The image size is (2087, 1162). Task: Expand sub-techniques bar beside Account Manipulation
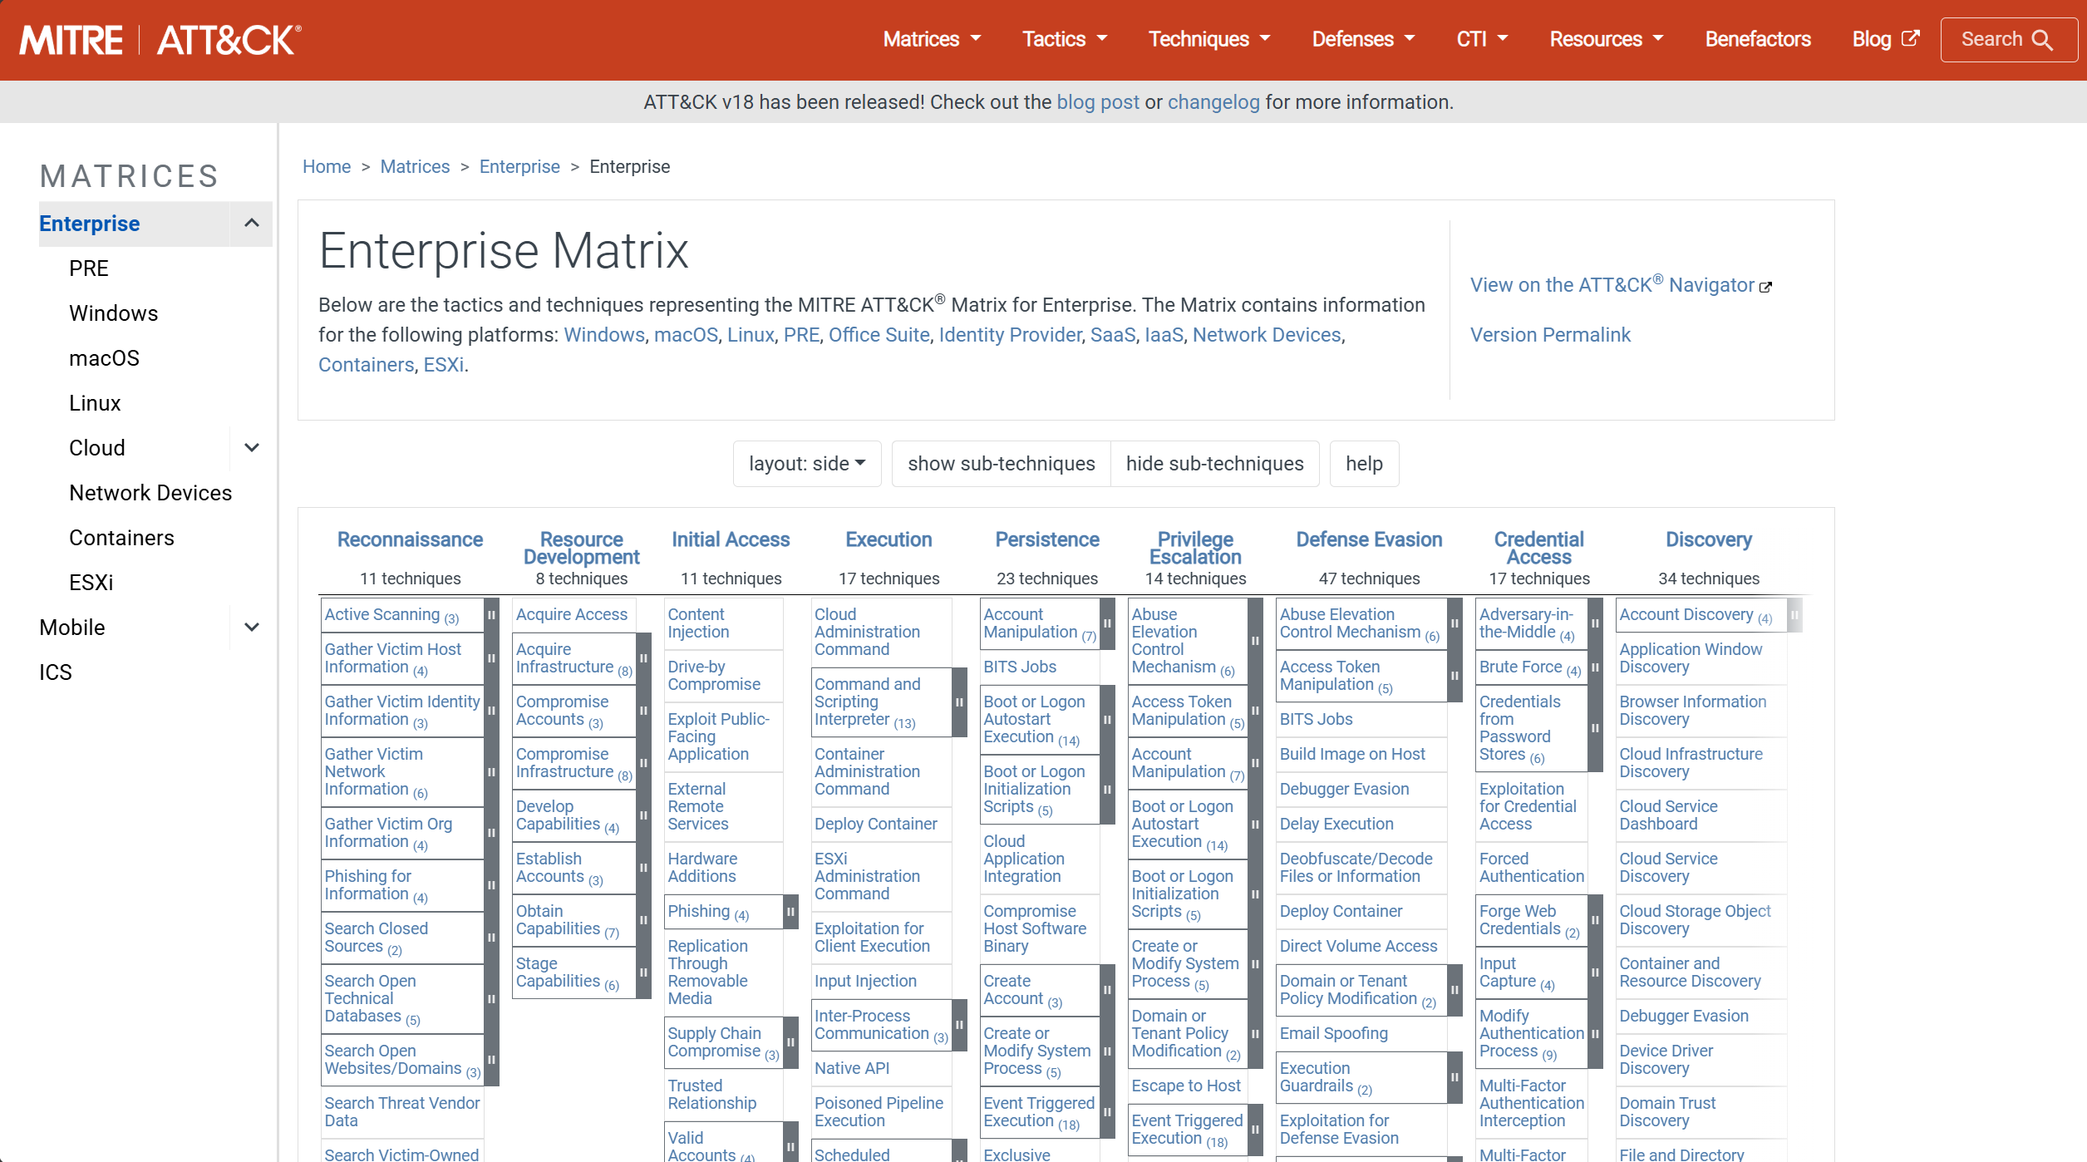pos(1106,623)
